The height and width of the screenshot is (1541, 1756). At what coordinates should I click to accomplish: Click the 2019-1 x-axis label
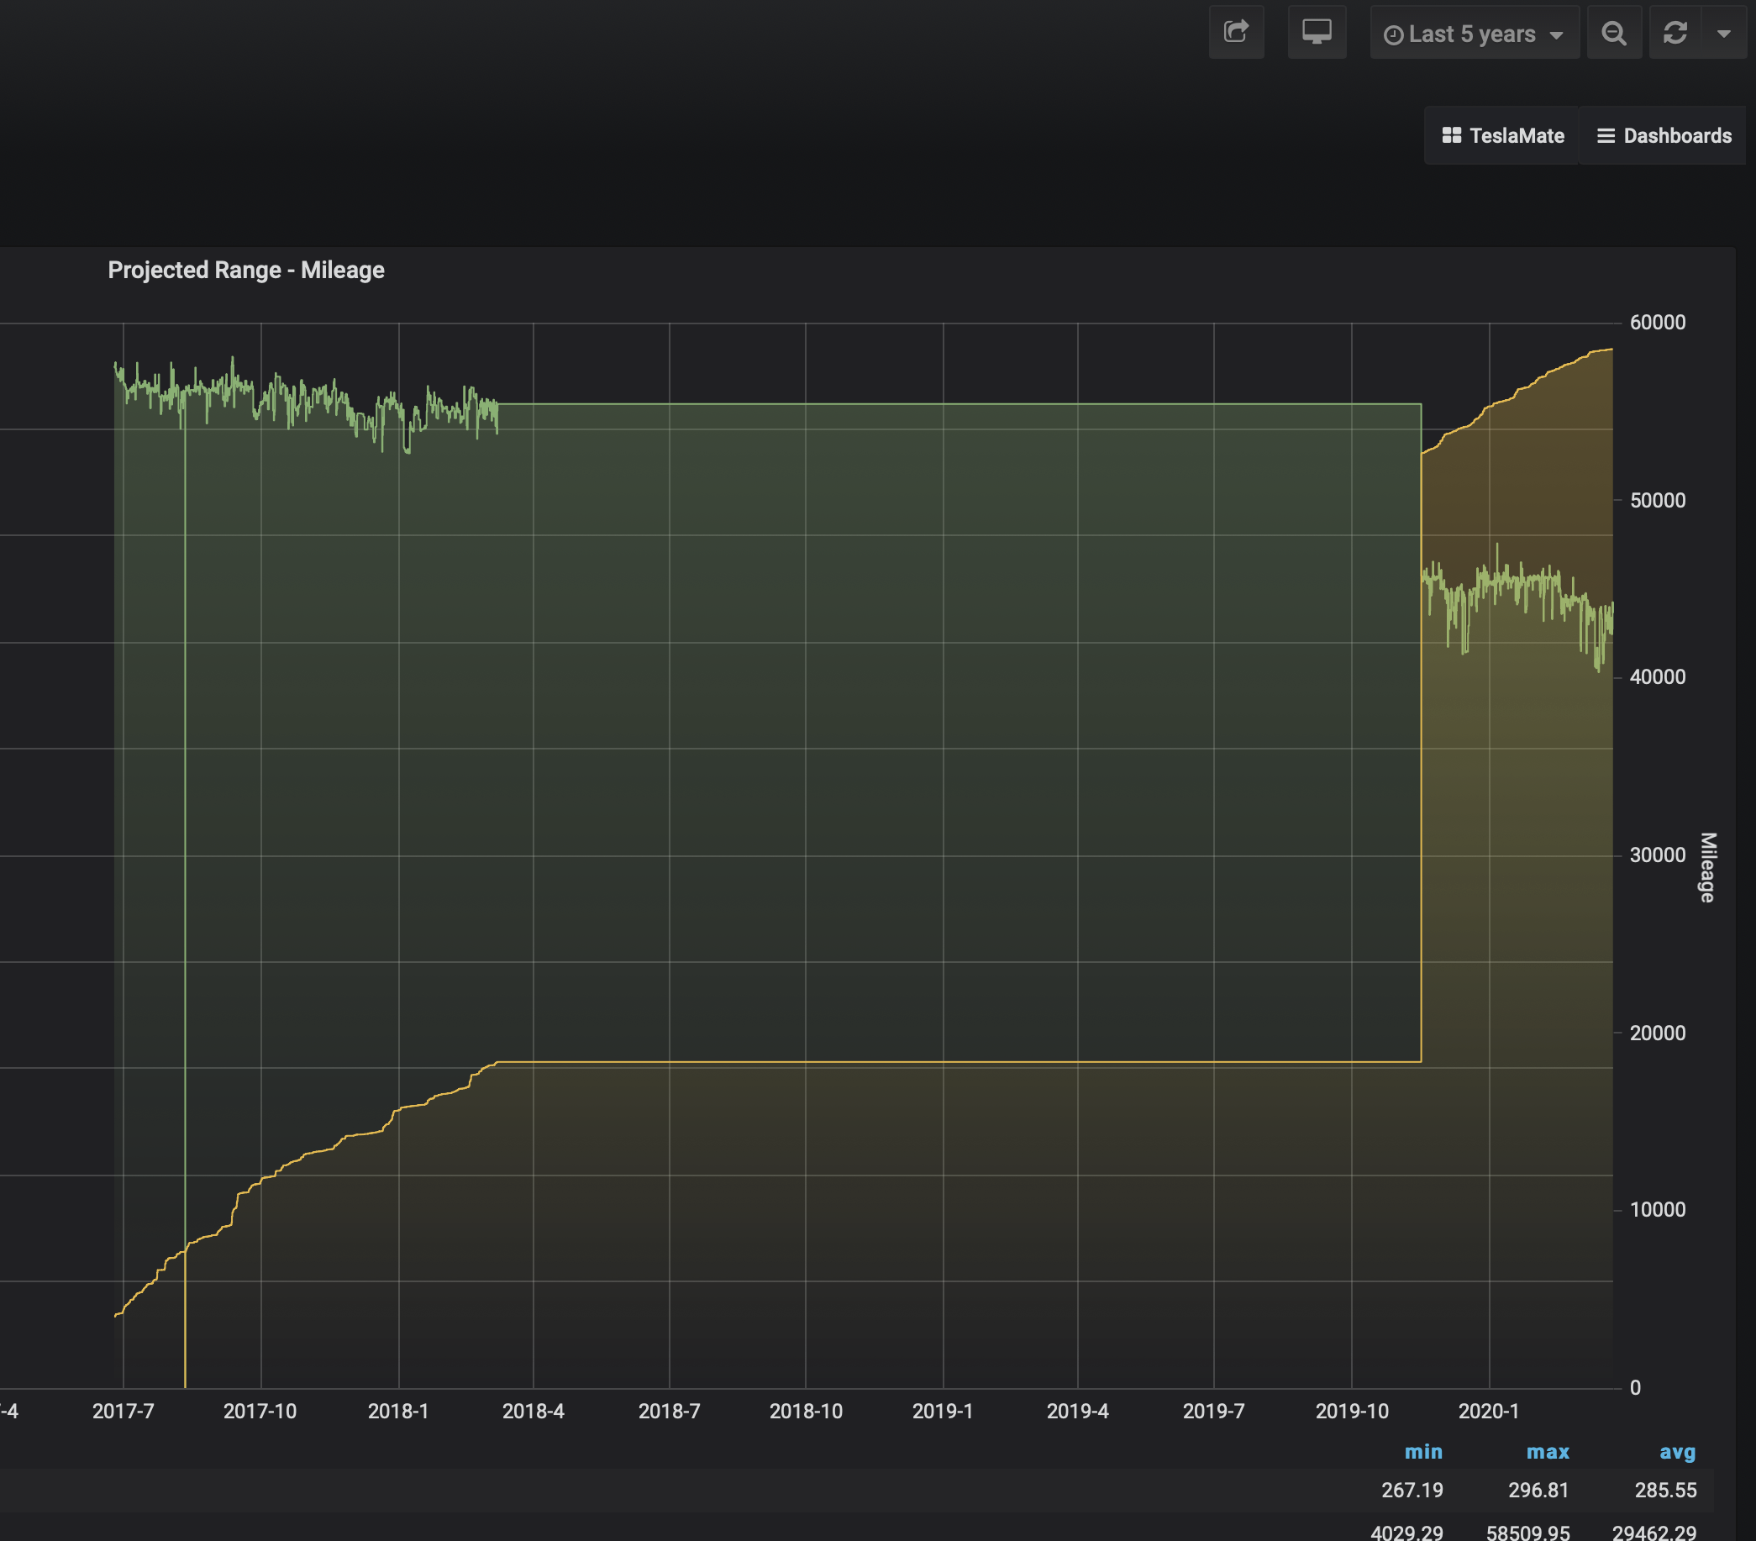943,1412
